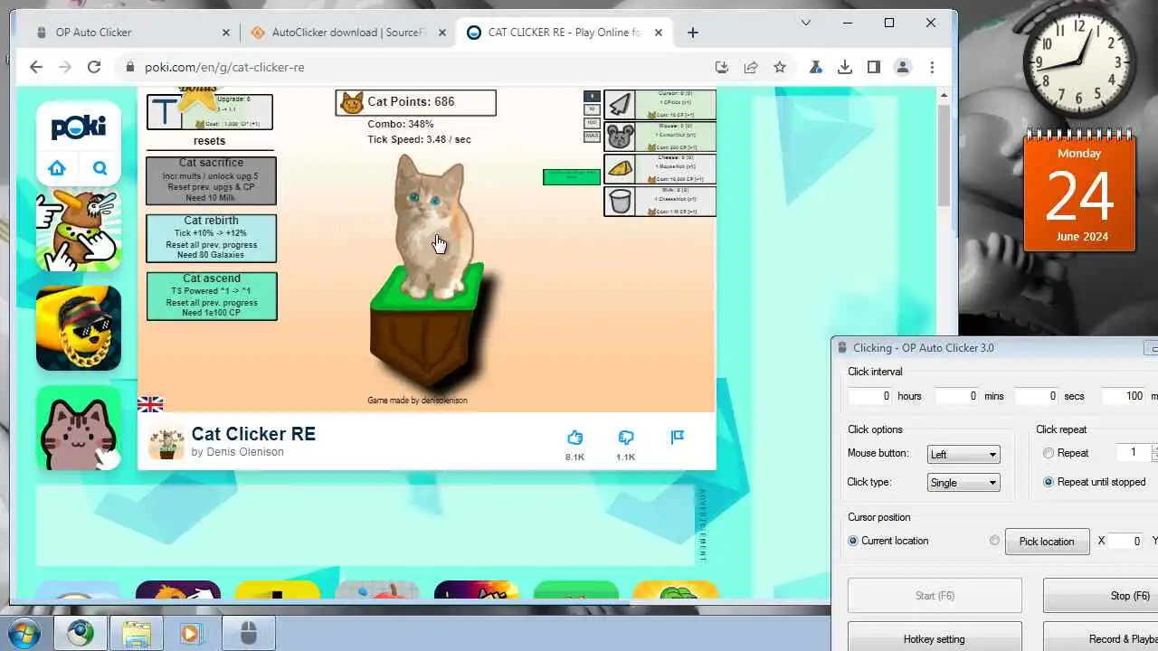This screenshot has width=1158, height=651.
Task: Open File Explorer from taskbar
Action: (x=136, y=633)
